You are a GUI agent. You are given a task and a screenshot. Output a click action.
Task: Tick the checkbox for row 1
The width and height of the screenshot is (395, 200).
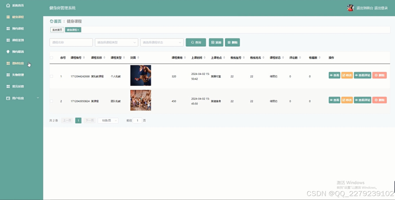[x=51, y=76]
